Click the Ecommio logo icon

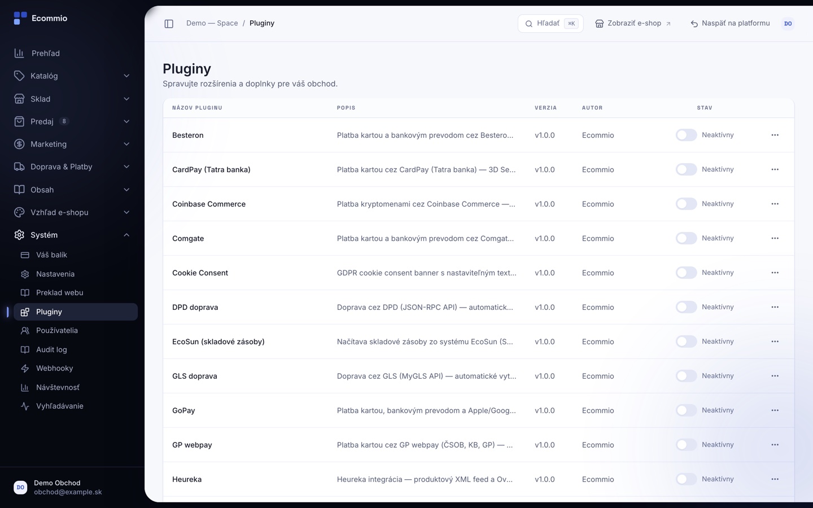[x=20, y=18]
